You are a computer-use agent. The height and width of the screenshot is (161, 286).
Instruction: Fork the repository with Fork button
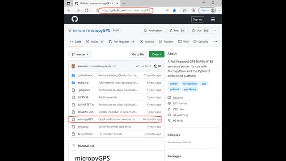click(177, 30)
